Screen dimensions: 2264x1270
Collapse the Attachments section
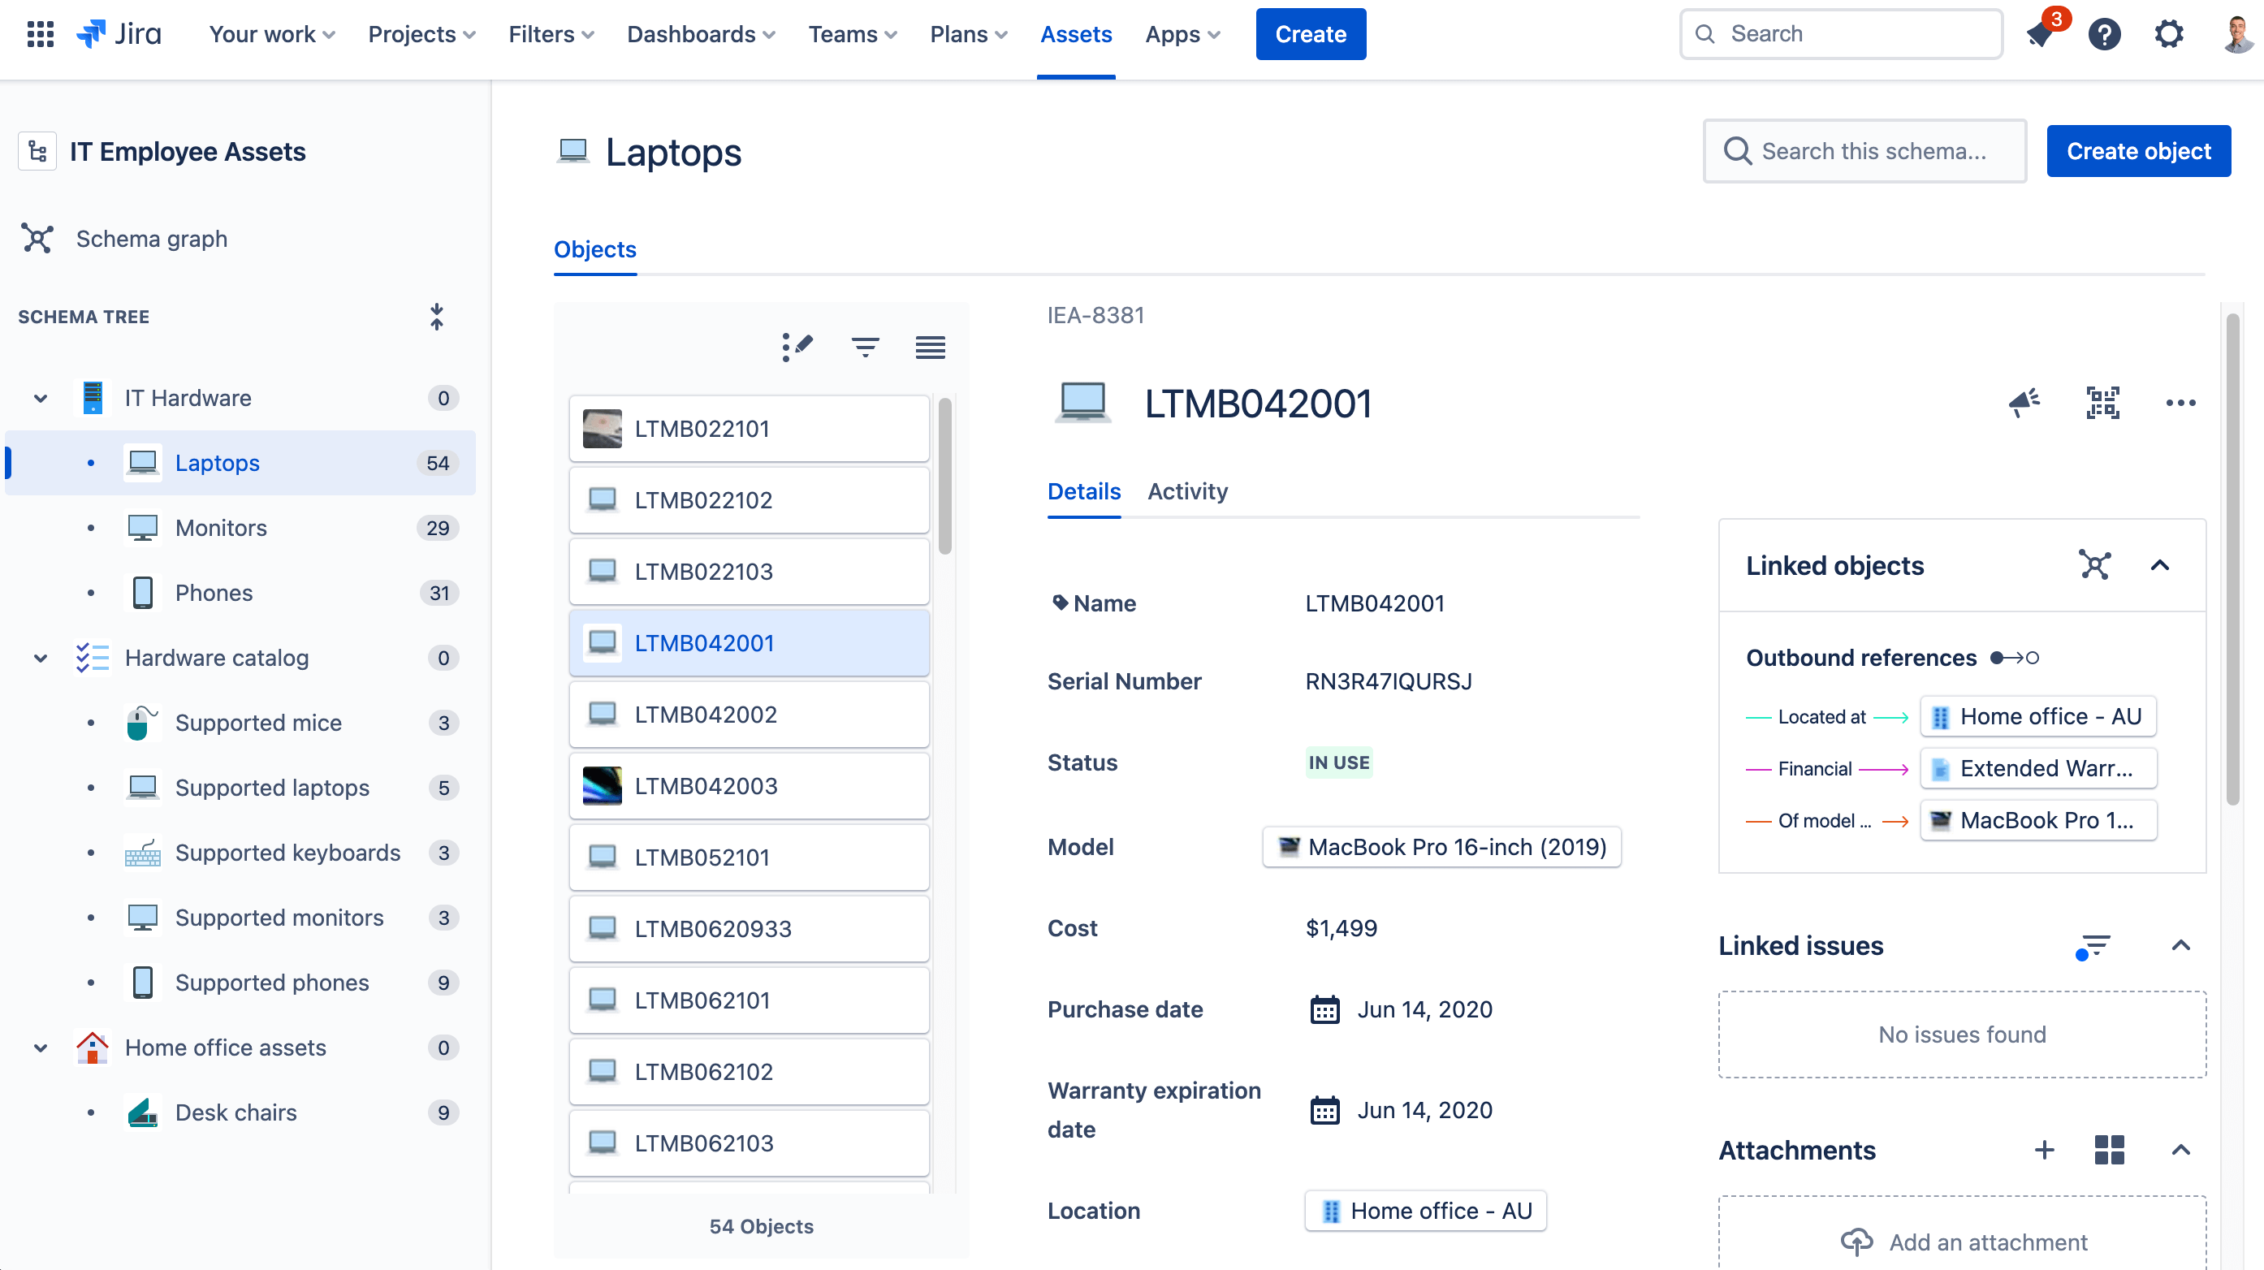click(2182, 1150)
